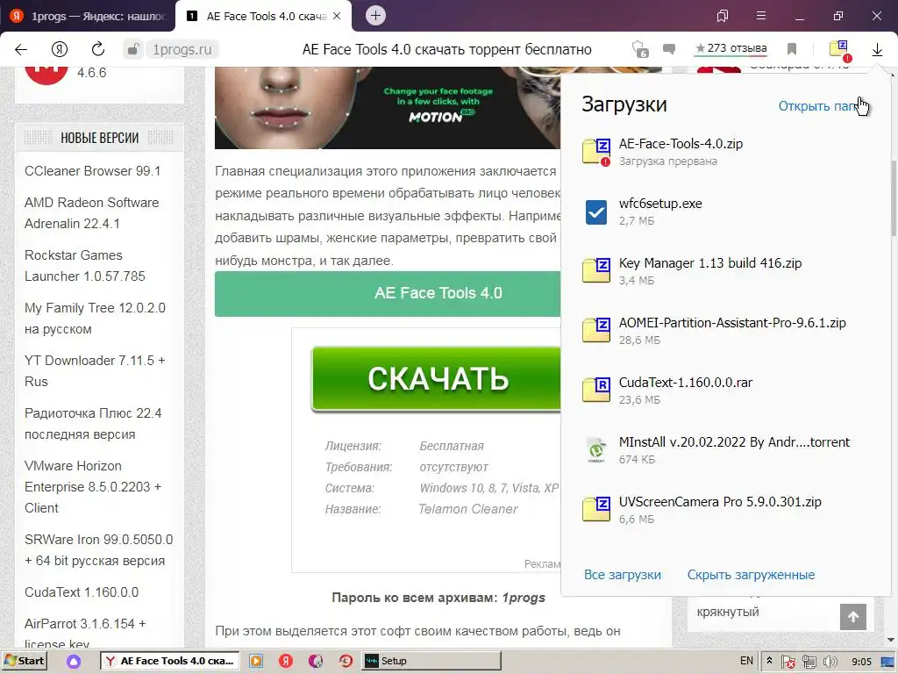898x674 pixels.
Task: Click the AE-Face-Tools-4.0.zip file icon
Action: coord(596,152)
